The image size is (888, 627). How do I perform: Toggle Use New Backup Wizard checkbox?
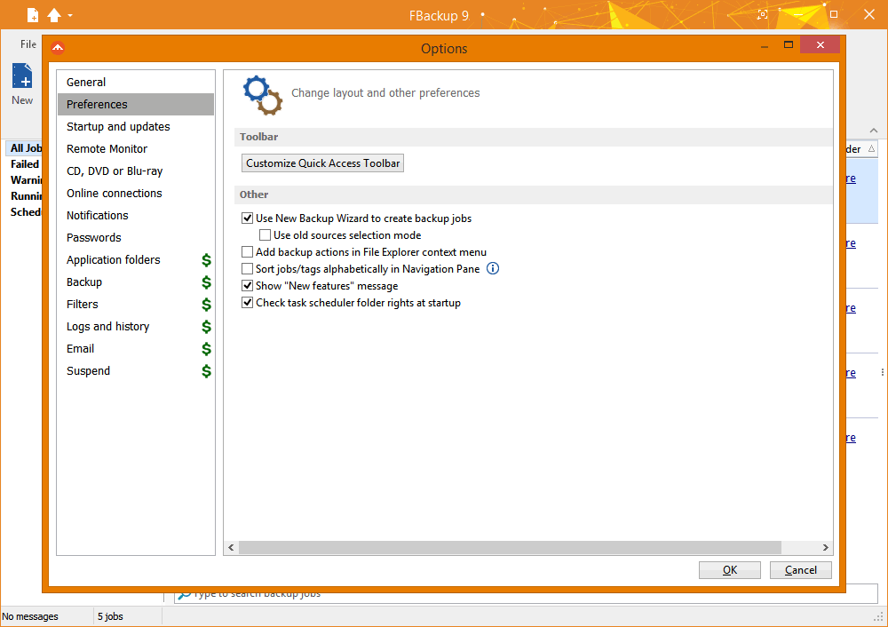click(248, 218)
